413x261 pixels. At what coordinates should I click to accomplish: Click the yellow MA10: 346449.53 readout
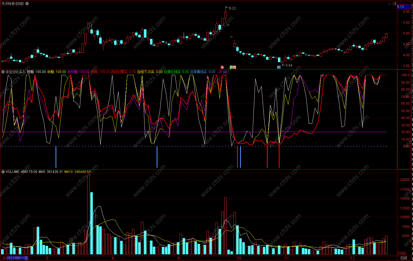click(77, 172)
